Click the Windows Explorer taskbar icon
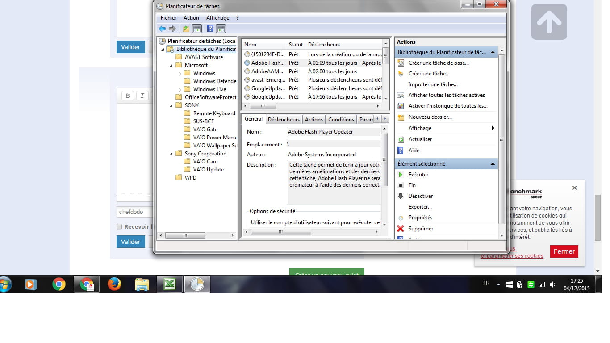The height and width of the screenshot is (343, 610). point(142,284)
